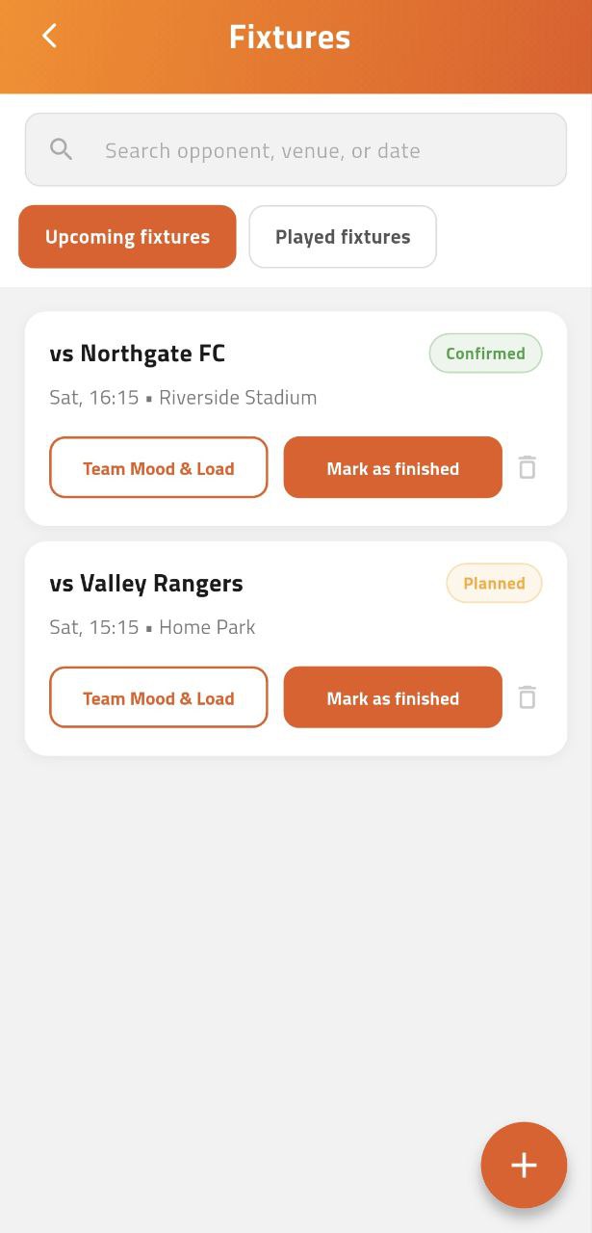Screen dimensions: 592x1233
Task: Select the Riverside Stadium venue text
Action: pyautogui.click(x=237, y=397)
